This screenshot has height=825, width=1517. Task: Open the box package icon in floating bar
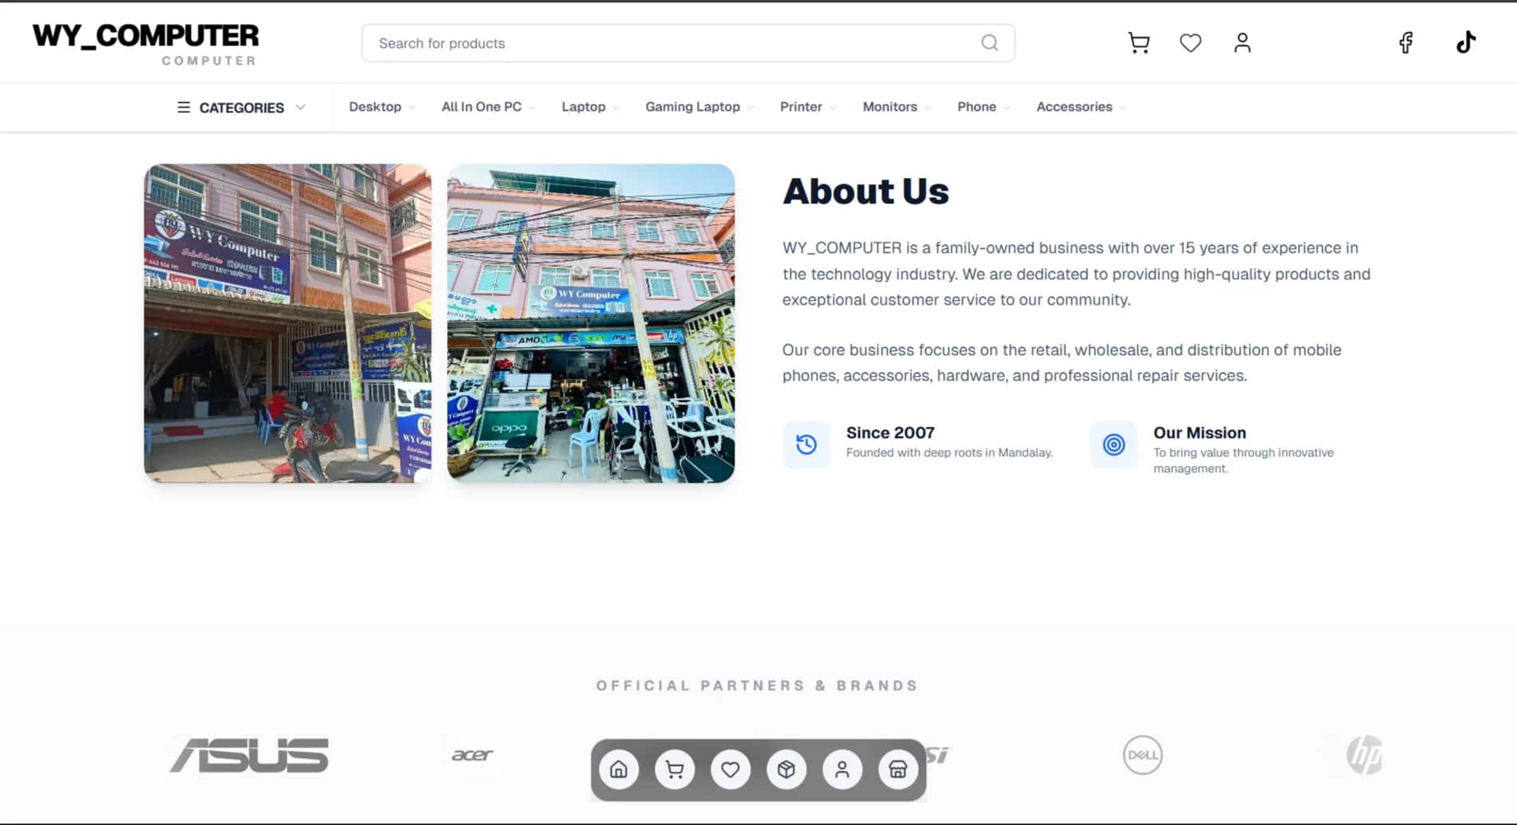(786, 769)
